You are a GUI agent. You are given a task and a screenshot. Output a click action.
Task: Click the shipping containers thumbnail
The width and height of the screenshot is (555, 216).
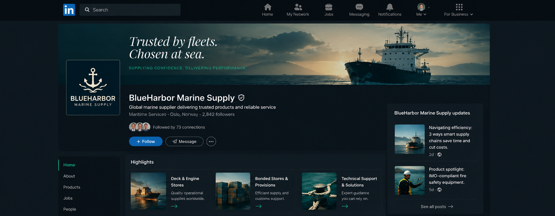pyautogui.click(x=233, y=191)
